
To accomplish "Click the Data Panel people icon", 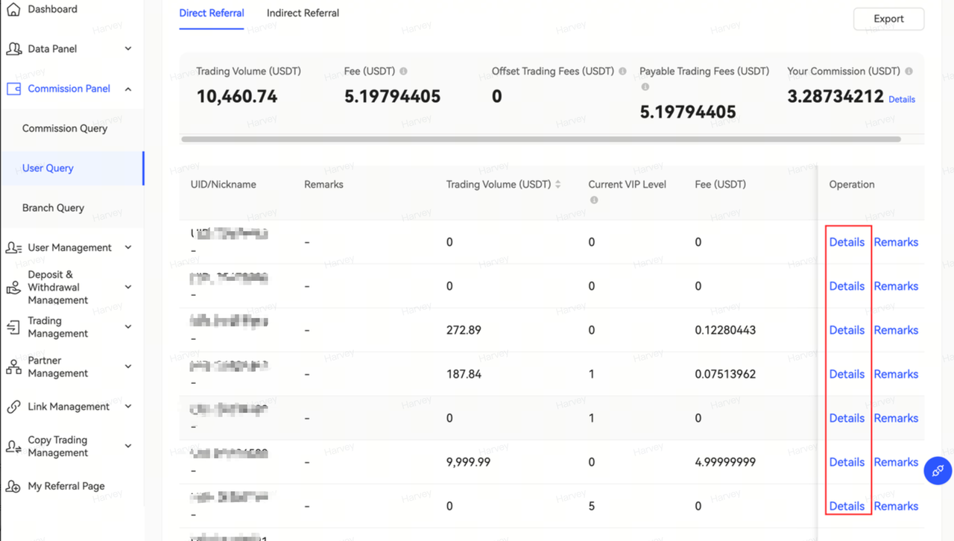I will pyautogui.click(x=13, y=49).
